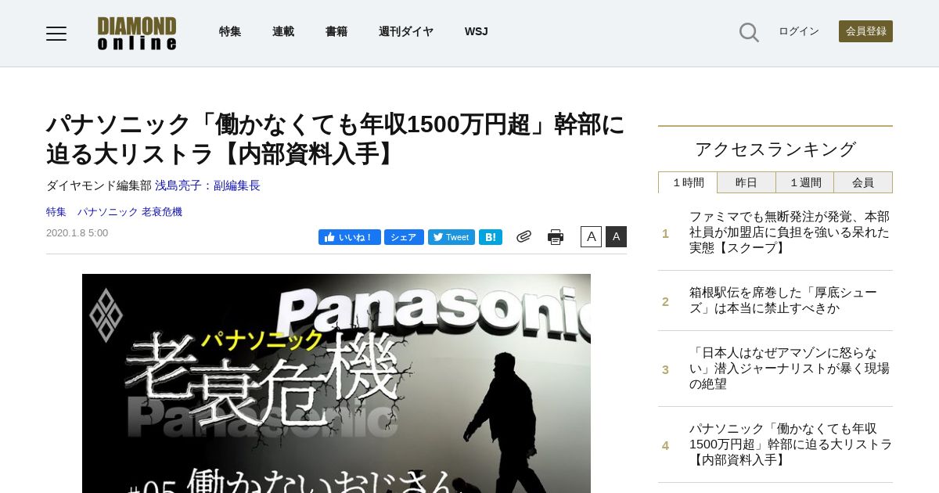Viewport: 939px width, 493px height.
Task: Click the アクセスランキング heading
Action: [775, 149]
